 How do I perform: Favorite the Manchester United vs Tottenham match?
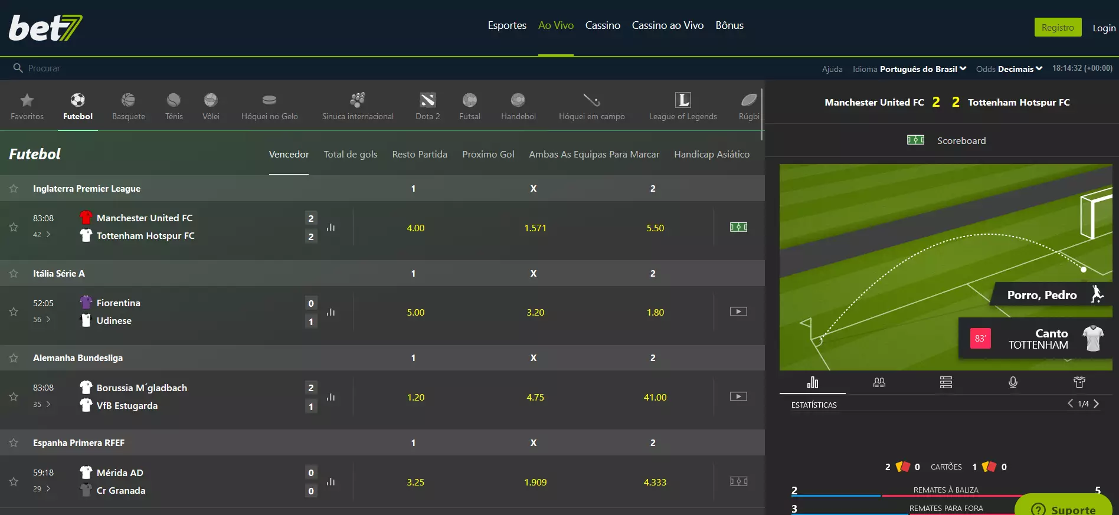point(14,227)
